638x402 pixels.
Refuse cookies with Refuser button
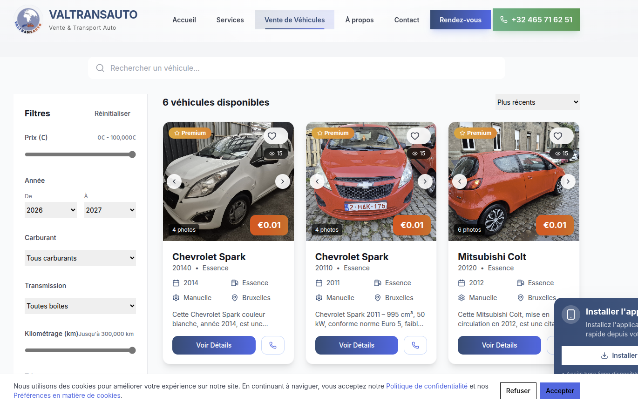click(518, 391)
